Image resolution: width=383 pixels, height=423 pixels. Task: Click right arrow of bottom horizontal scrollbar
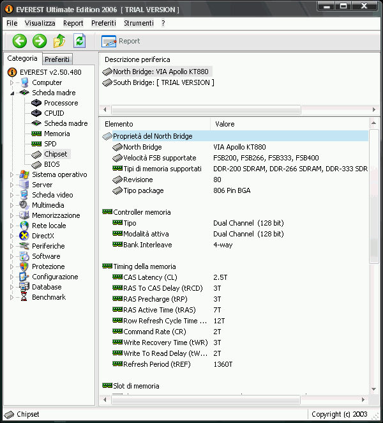(363, 400)
